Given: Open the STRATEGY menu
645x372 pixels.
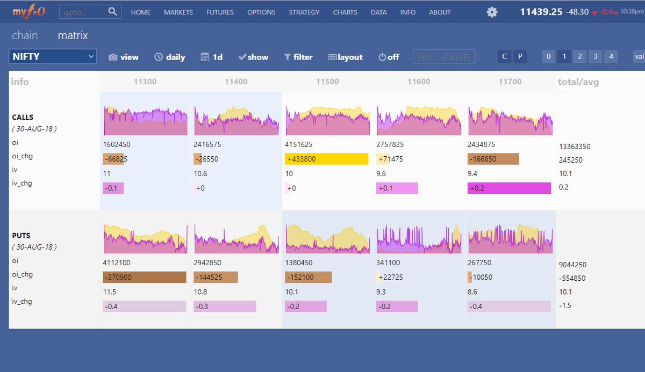Looking at the screenshot, I should pyautogui.click(x=304, y=12).
